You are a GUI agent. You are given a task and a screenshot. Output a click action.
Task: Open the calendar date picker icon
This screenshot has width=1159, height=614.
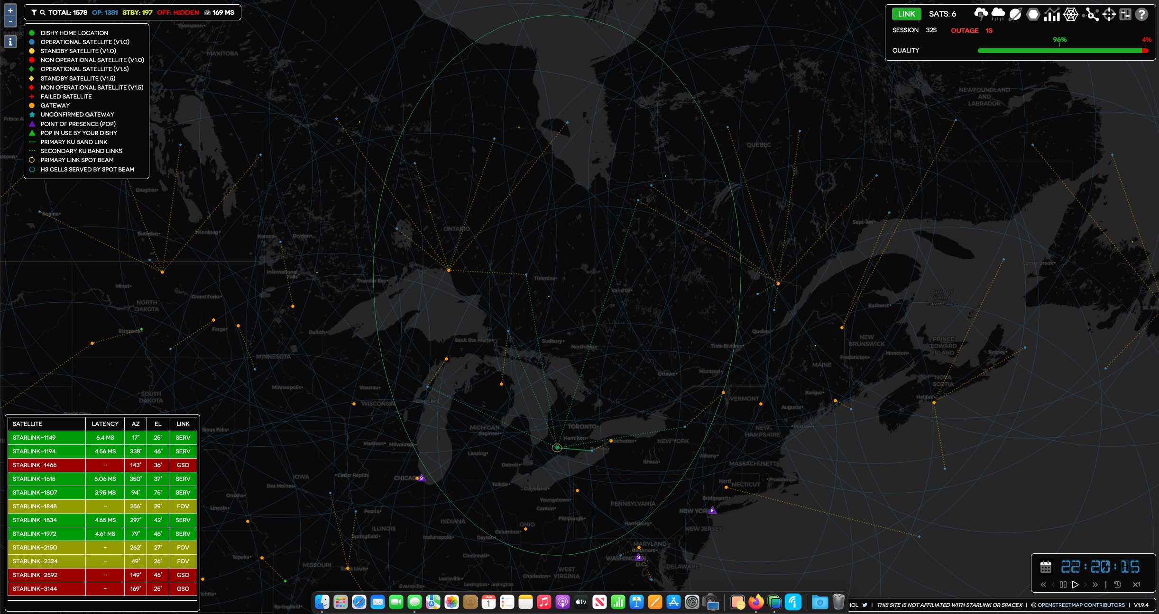coord(1046,567)
